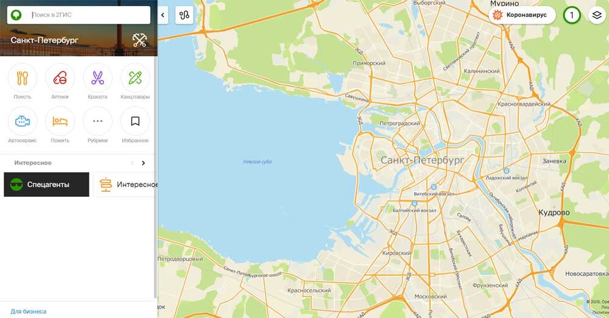Viewport: 609px width, 318px height.
Task: Click the 'Кировский' district label
Action: coord(396,253)
